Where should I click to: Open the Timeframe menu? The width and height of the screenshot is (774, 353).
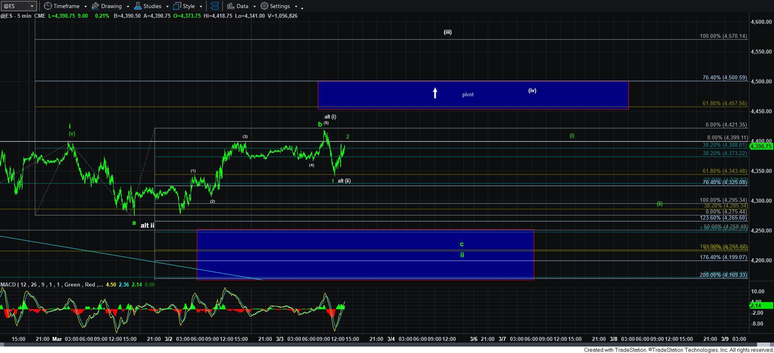coord(62,6)
